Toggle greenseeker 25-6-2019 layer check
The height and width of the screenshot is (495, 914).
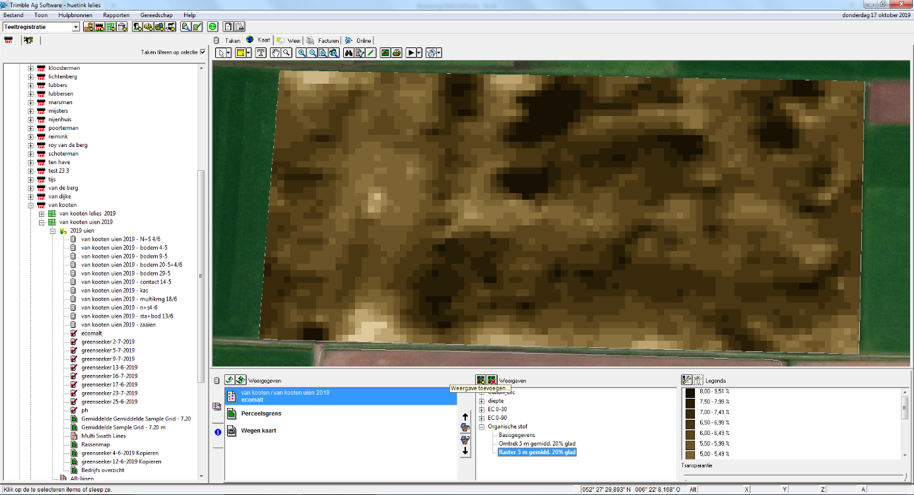(74, 402)
